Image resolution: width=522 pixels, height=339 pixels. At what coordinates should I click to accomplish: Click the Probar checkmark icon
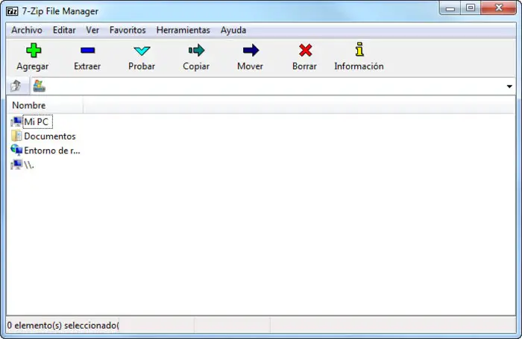coord(142,51)
